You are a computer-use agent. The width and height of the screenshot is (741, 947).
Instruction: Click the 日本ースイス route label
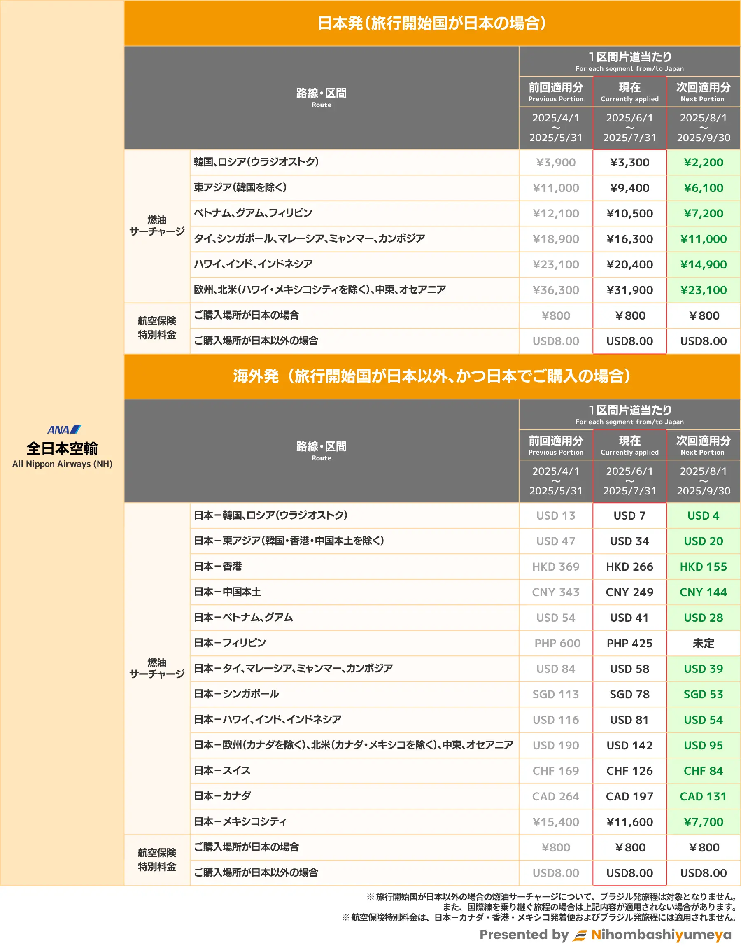pos(222,771)
